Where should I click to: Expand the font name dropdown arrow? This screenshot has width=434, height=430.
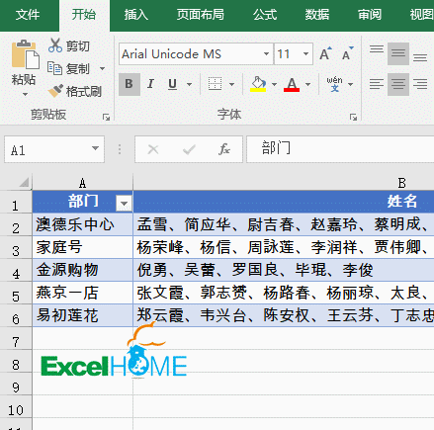click(x=266, y=53)
